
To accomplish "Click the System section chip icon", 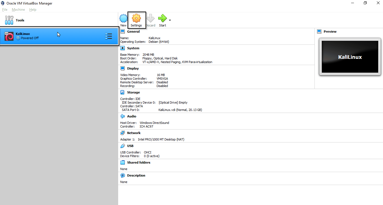I will (x=122, y=48).
